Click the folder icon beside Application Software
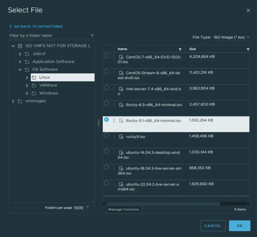 27,62
